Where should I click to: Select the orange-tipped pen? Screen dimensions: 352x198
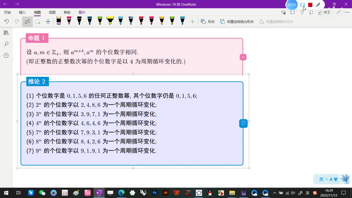[162, 21]
